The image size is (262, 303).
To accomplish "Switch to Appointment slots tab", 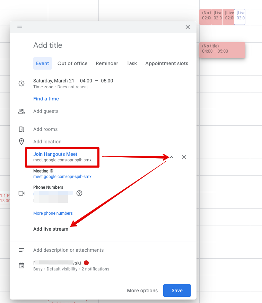I will (167, 63).
